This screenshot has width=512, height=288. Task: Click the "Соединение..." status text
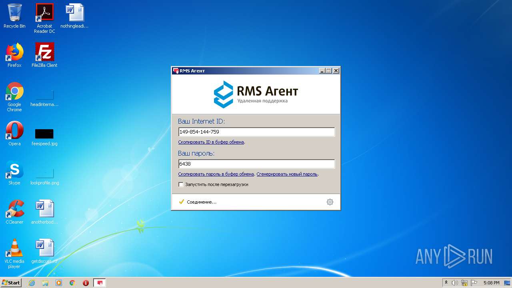click(202, 202)
